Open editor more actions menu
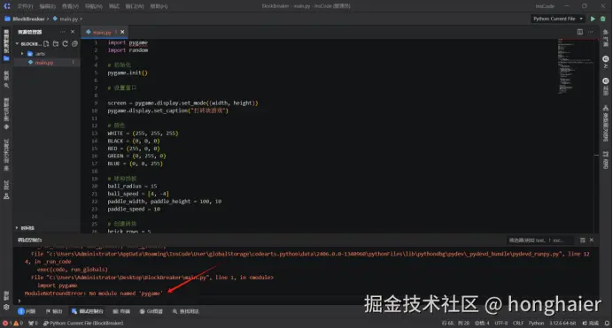The height and width of the screenshot is (328, 613). [590, 32]
